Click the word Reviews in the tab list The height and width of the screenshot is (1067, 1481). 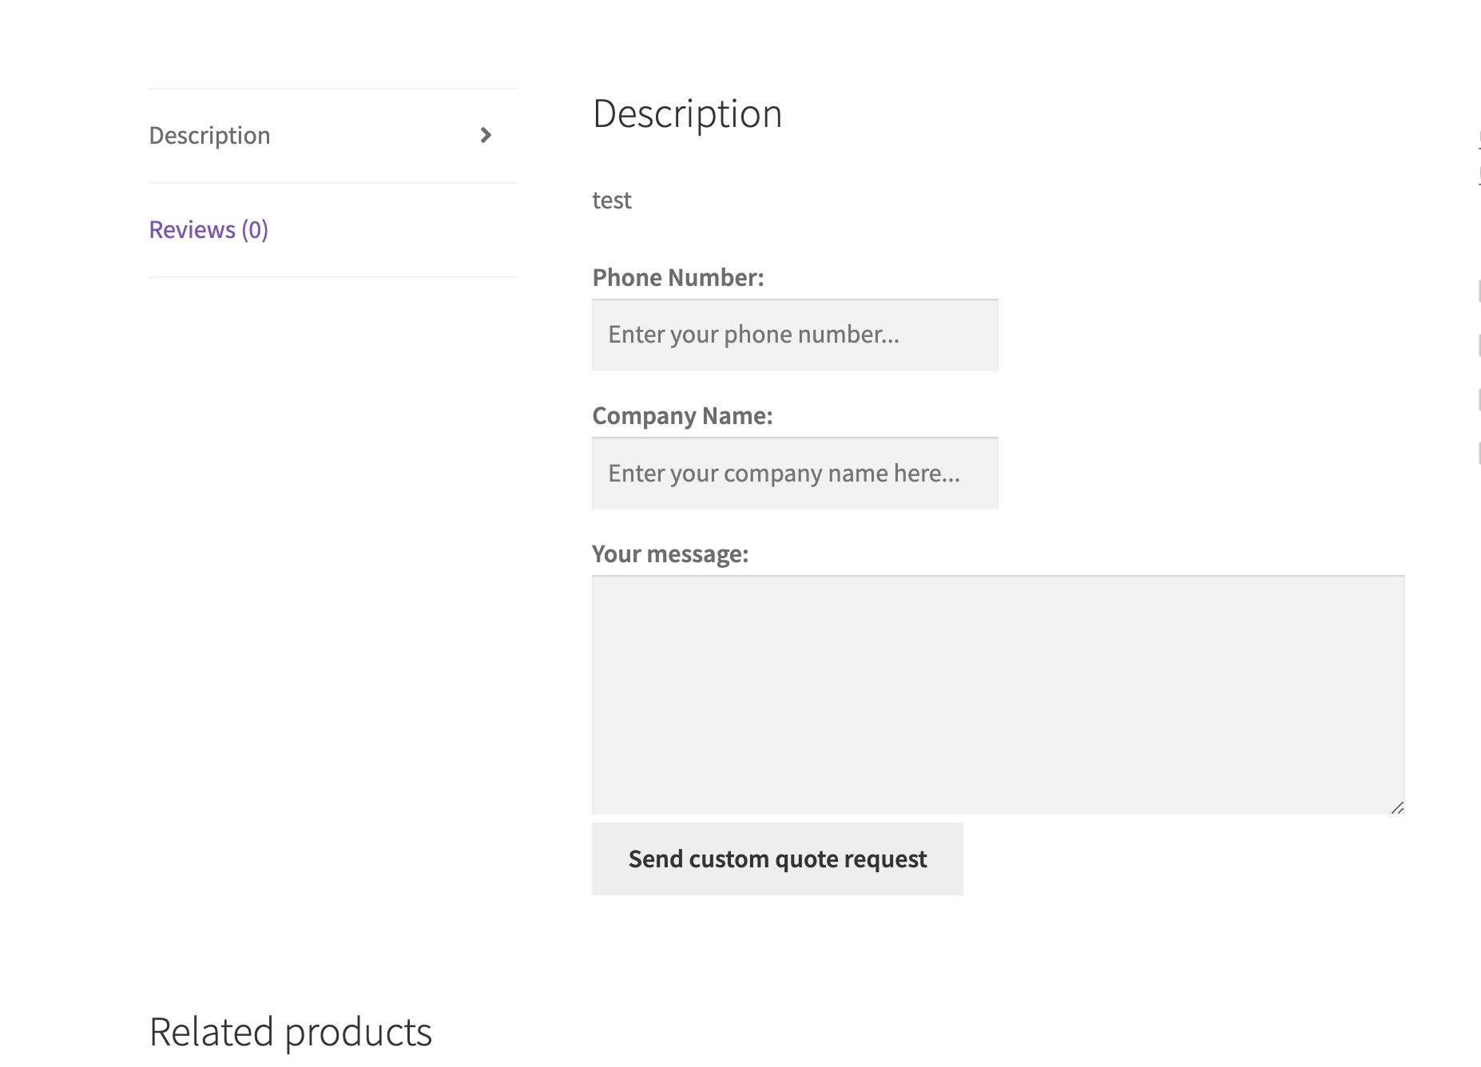[193, 230]
